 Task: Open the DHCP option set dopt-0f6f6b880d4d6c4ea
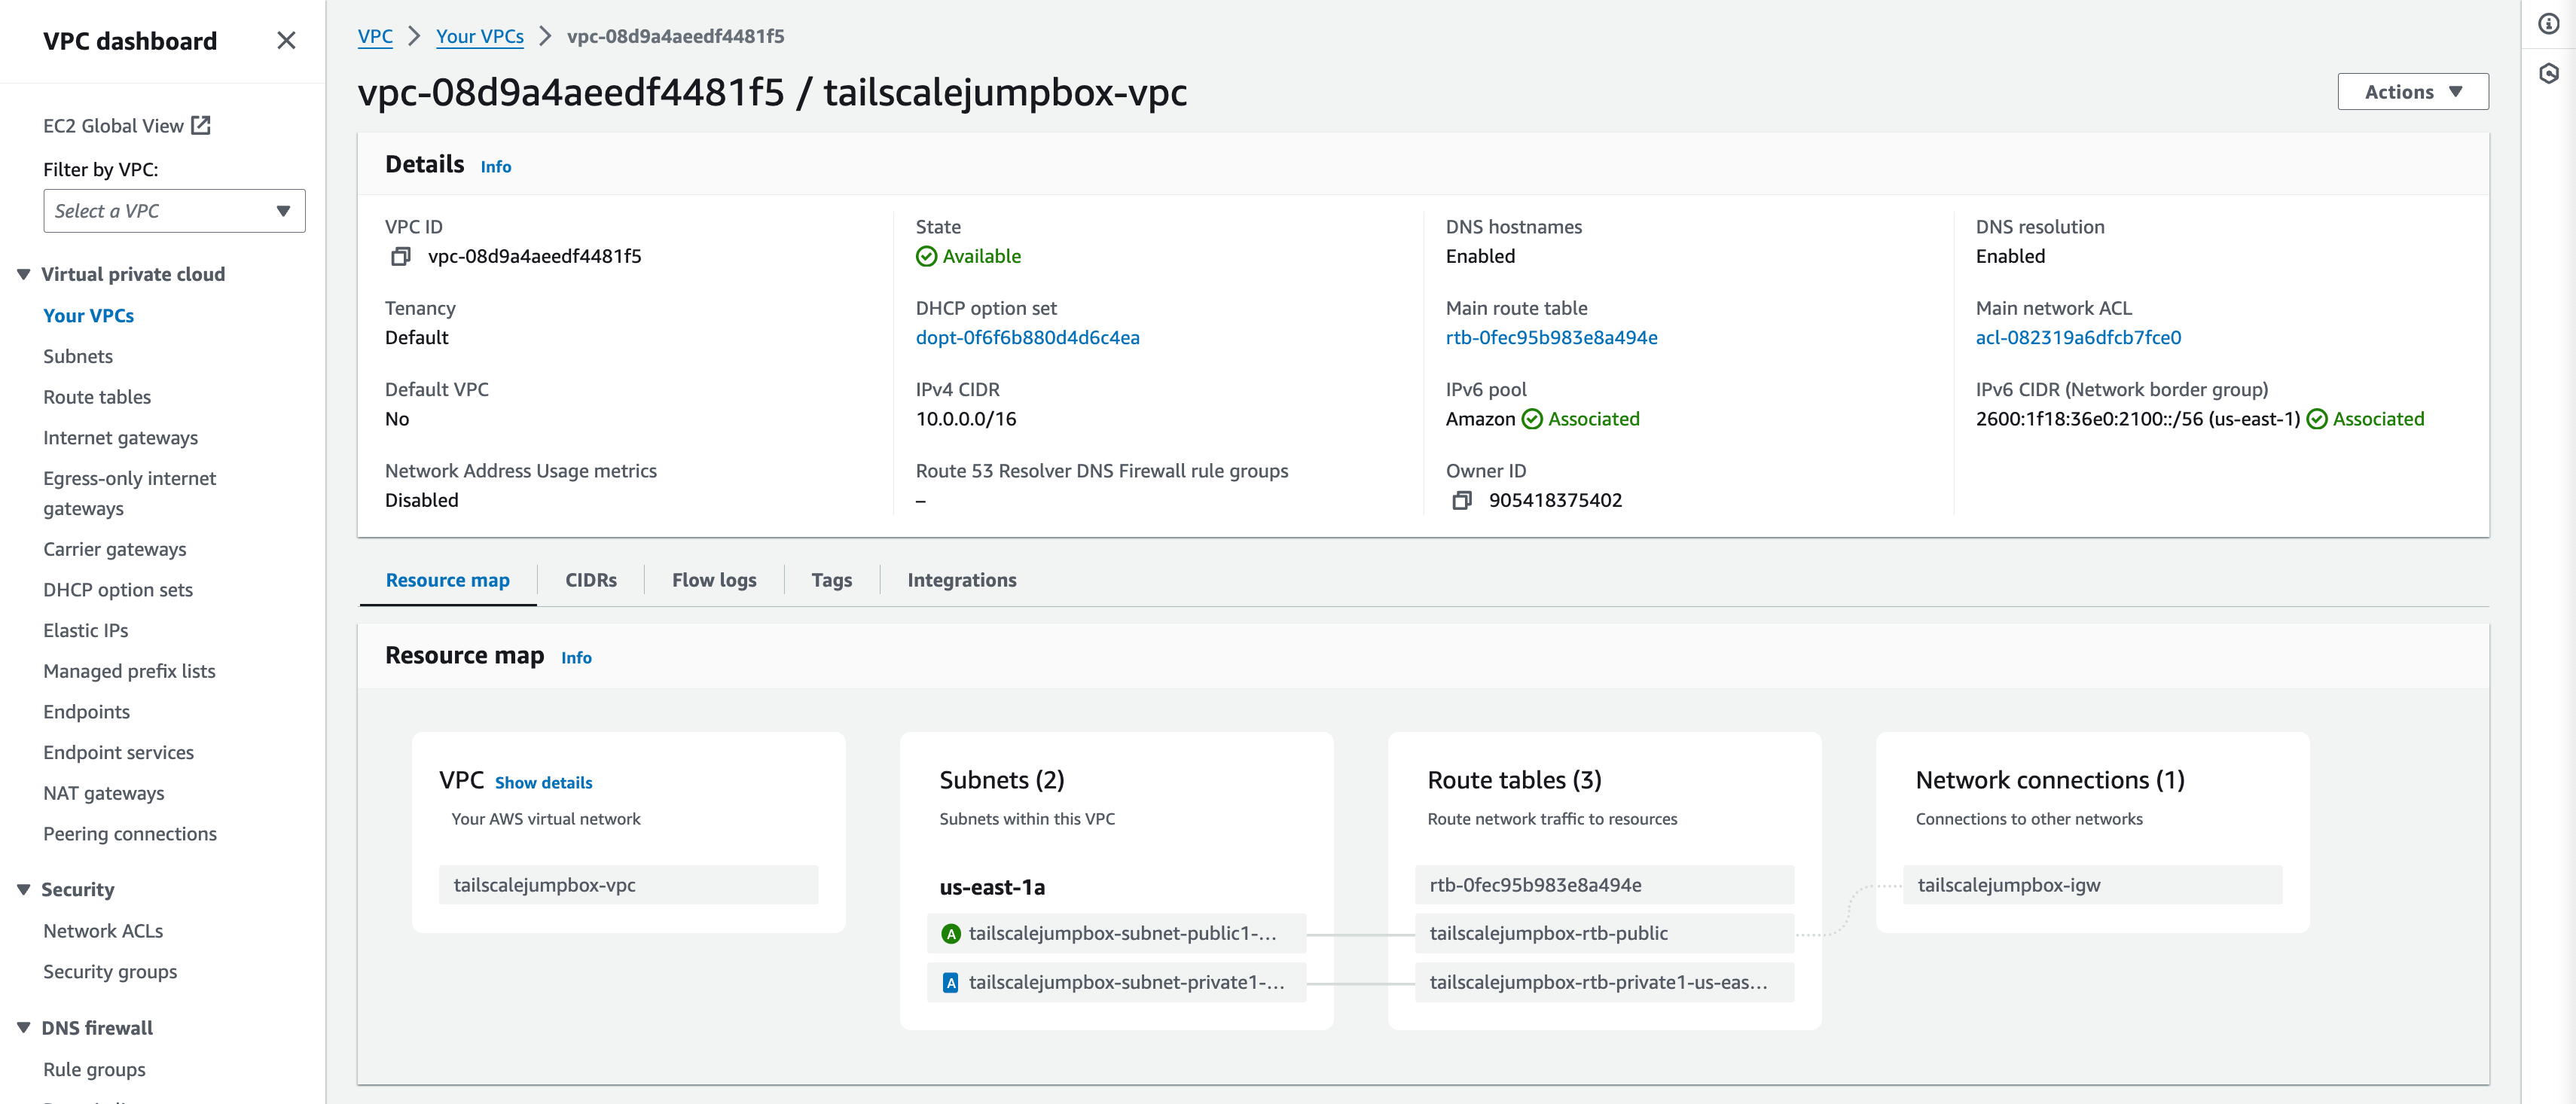pyautogui.click(x=1027, y=337)
